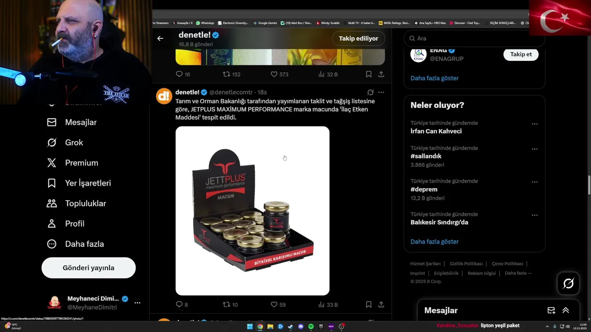Viewport: 591px width, 332px height.
Task: Open the X Premium icon in sidebar
Action: [52, 163]
